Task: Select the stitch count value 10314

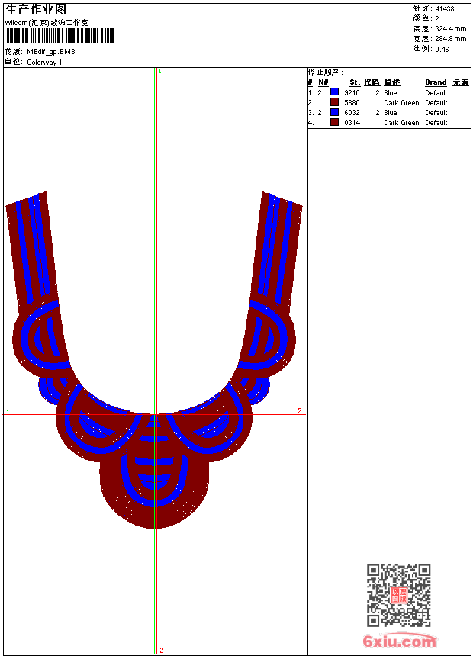Action: [x=350, y=123]
